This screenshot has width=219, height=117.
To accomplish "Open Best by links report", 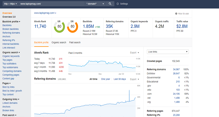I will (x=8, y=87).
